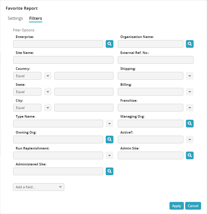
Task: Open the Add a field dropdown
Action: [x=39, y=187]
